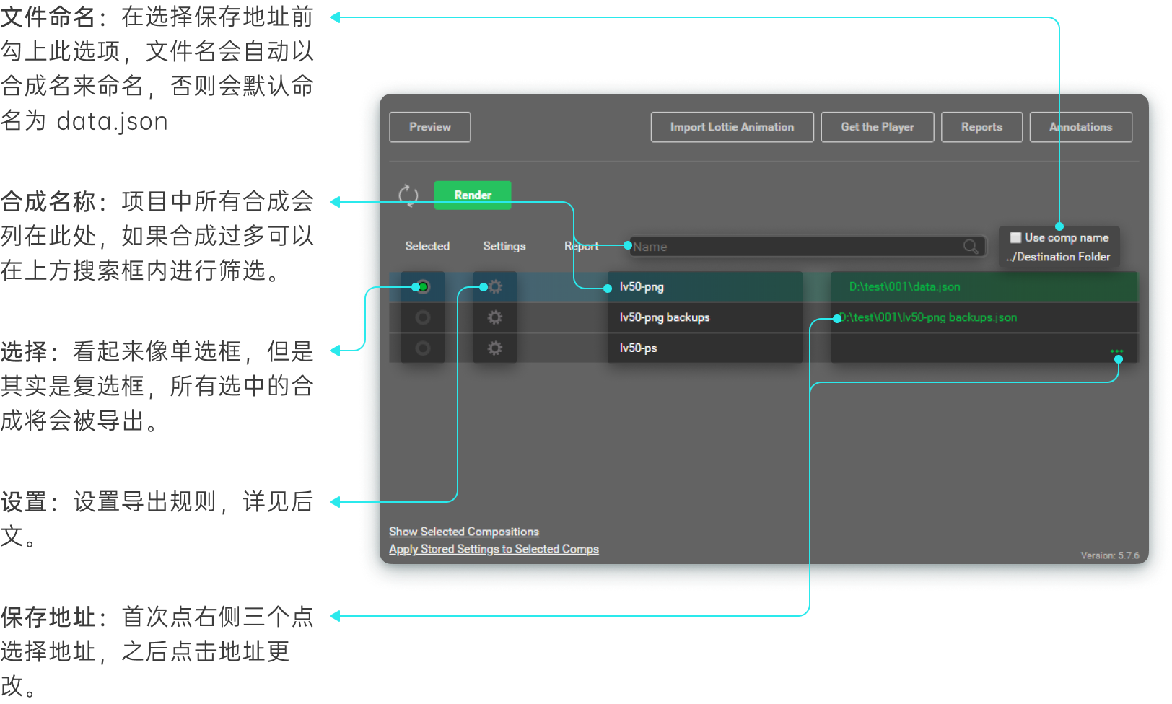Open the Reports section
Image resolution: width=1172 pixels, height=704 pixels.
coord(981,127)
